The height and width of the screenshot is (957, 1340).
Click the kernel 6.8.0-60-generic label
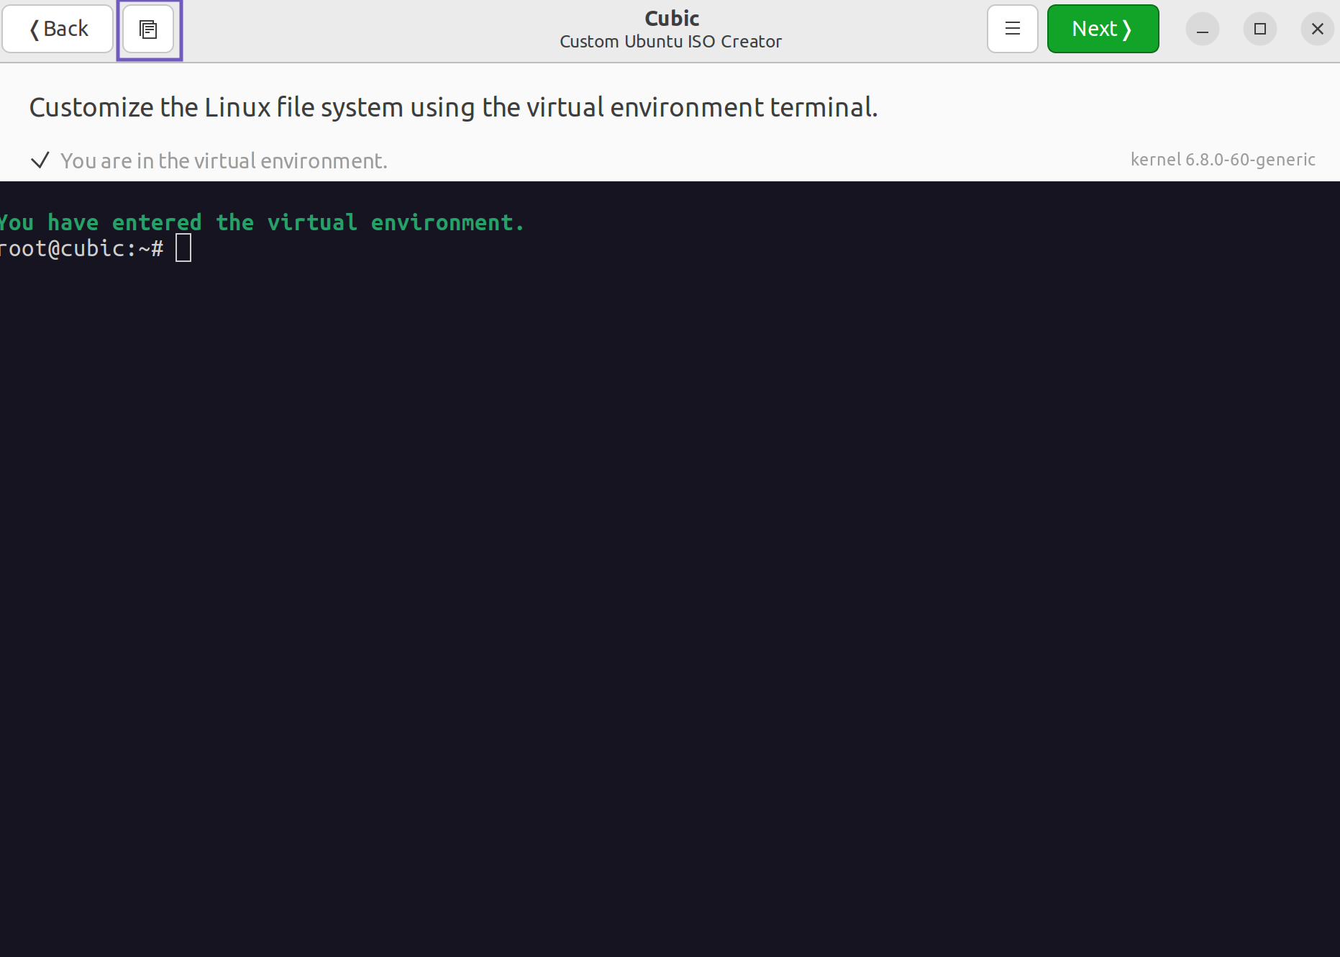tap(1222, 159)
